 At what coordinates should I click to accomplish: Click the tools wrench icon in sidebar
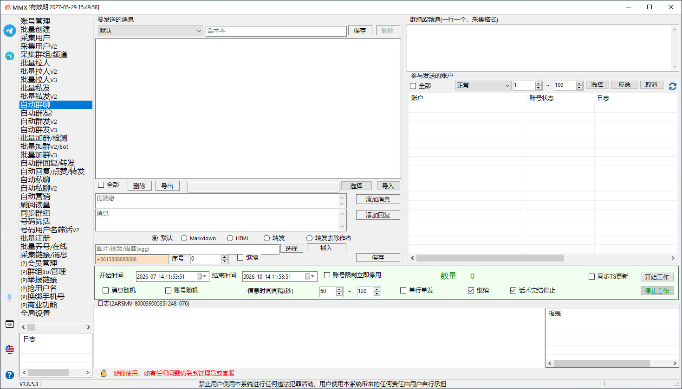tap(10, 56)
